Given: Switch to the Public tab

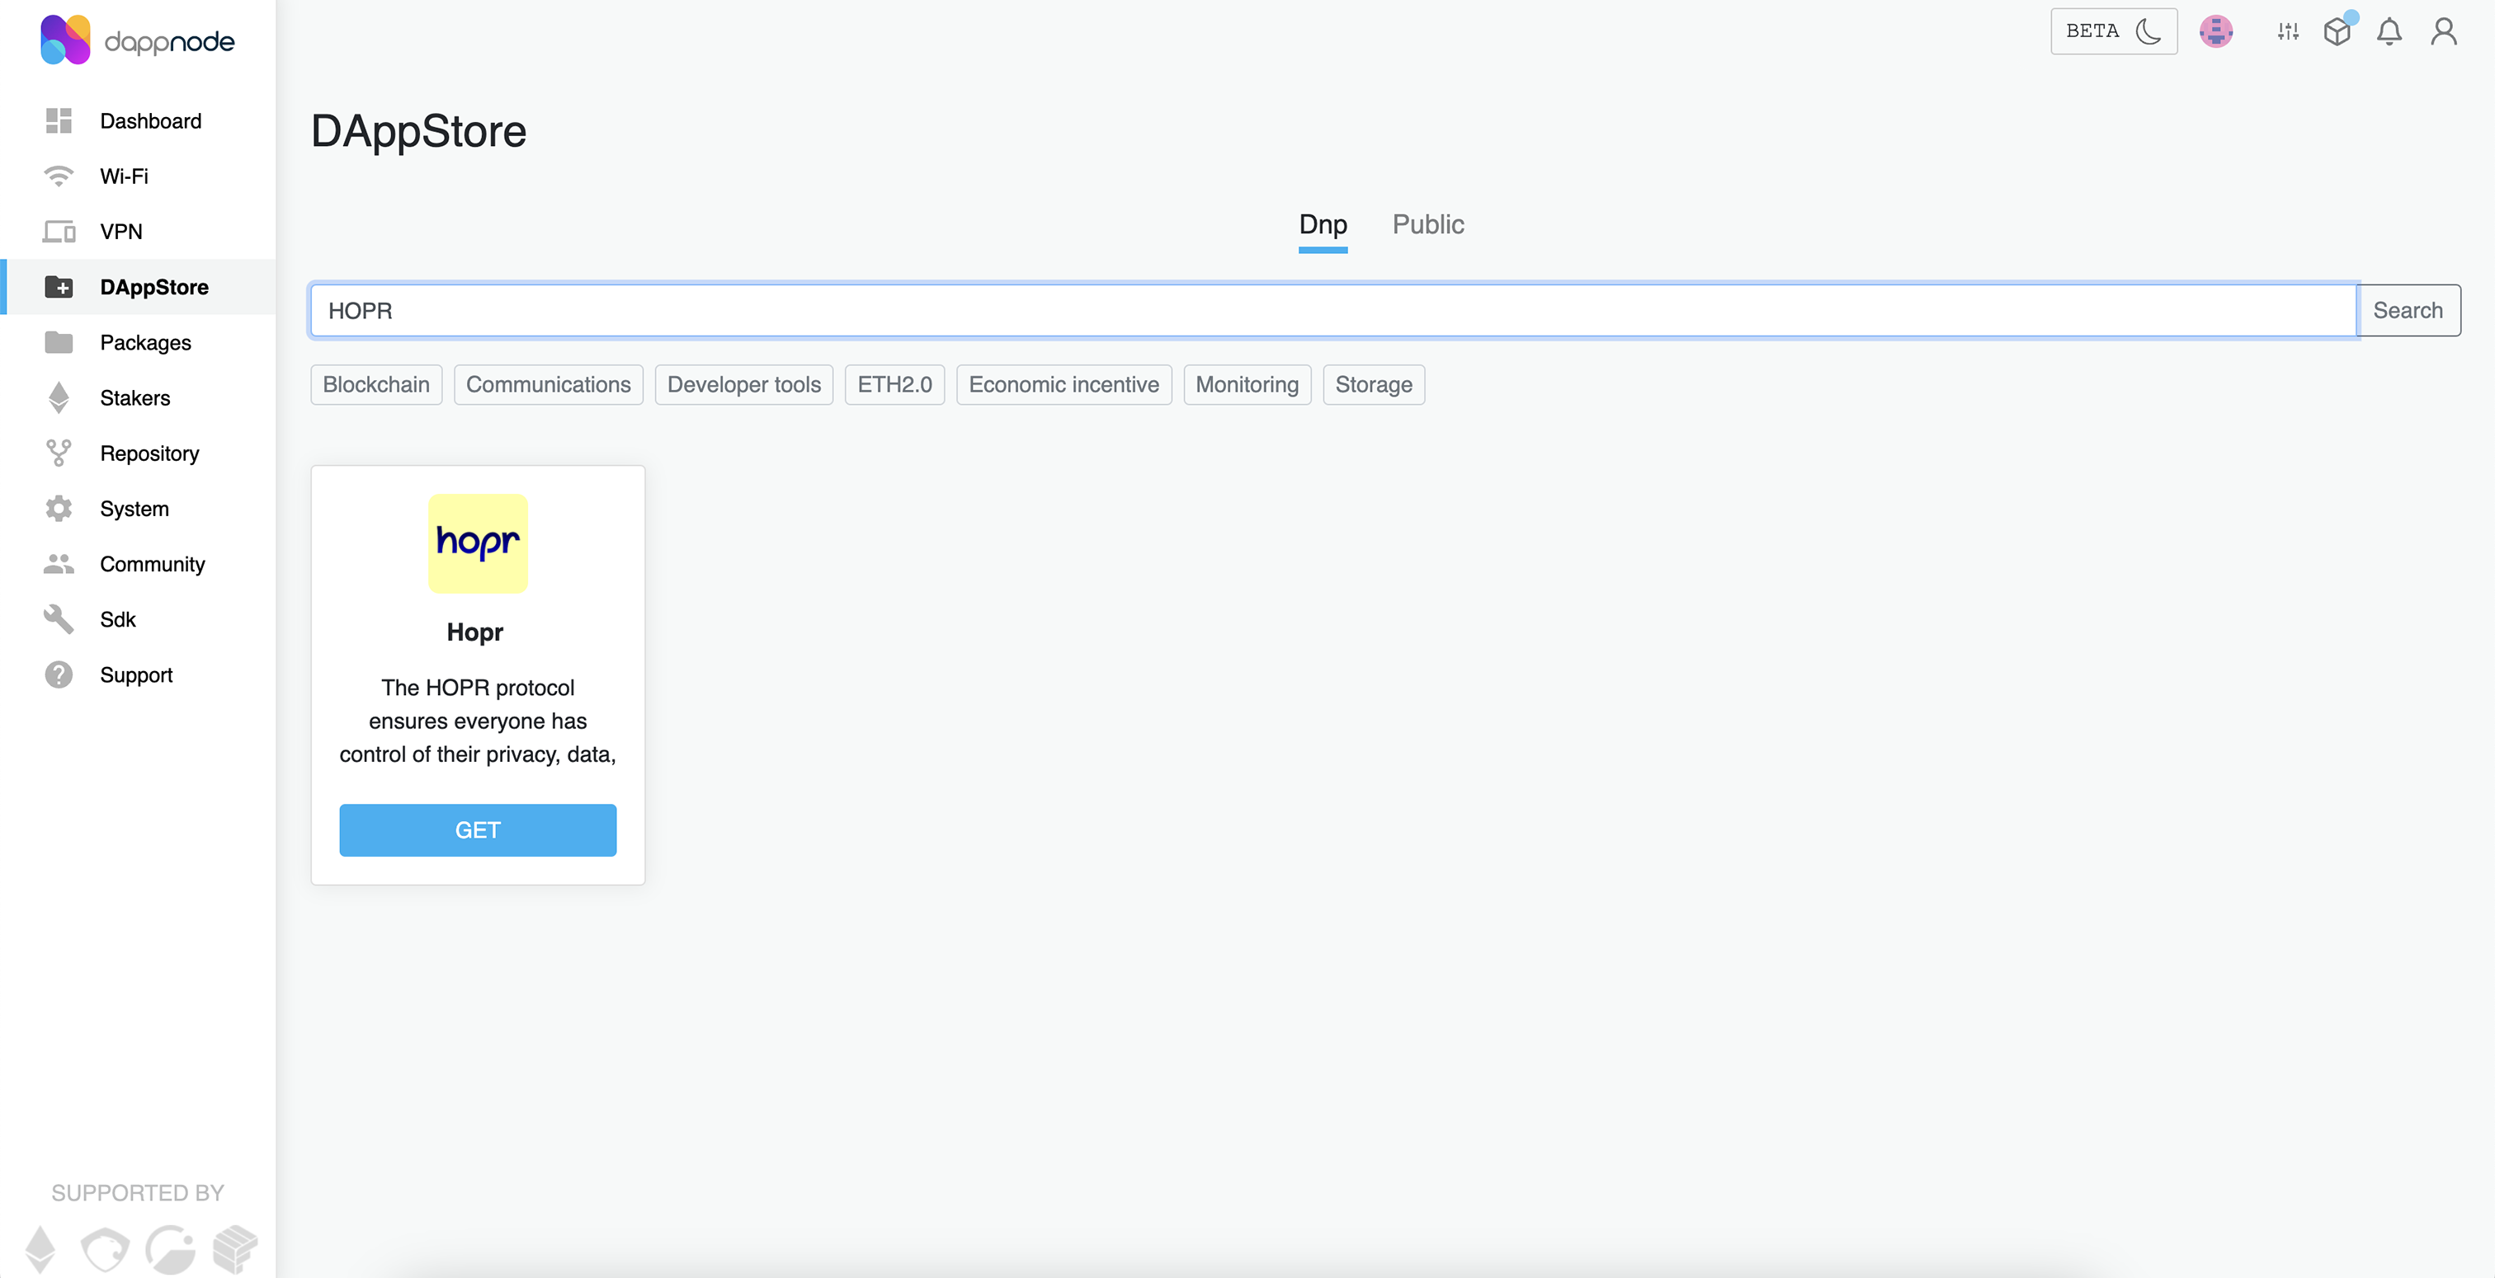Looking at the screenshot, I should point(1427,224).
